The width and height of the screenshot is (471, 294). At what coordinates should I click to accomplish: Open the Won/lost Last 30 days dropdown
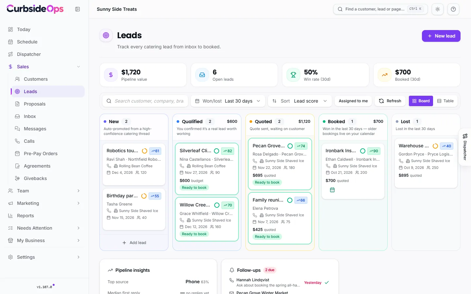228,101
